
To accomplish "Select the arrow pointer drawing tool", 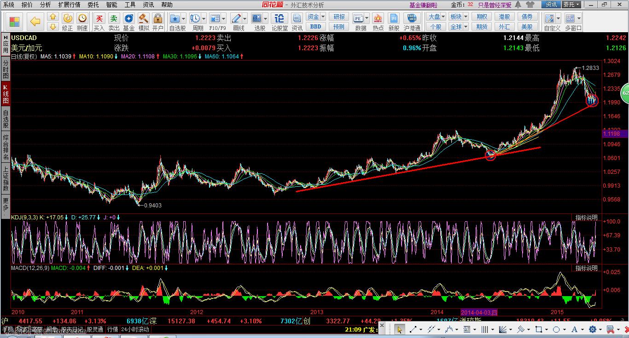I will [x=399, y=329].
